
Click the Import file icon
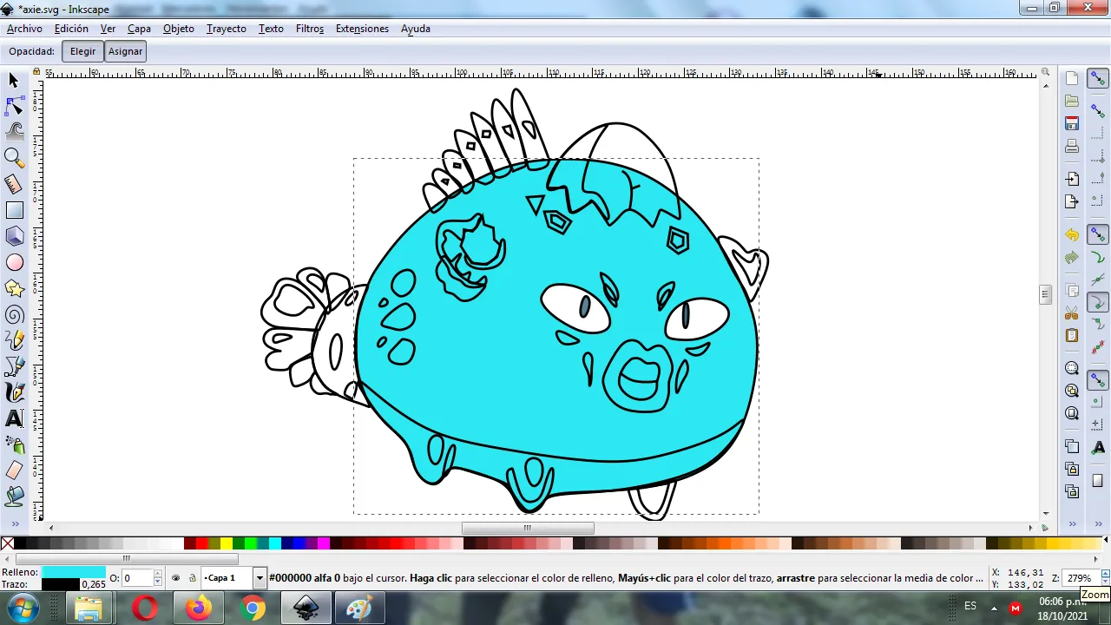(x=1072, y=179)
